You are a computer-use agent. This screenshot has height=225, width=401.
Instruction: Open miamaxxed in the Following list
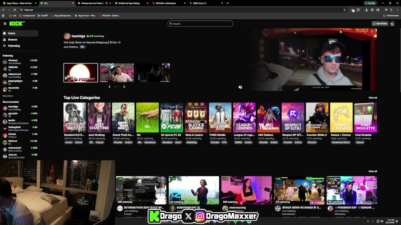19,75
